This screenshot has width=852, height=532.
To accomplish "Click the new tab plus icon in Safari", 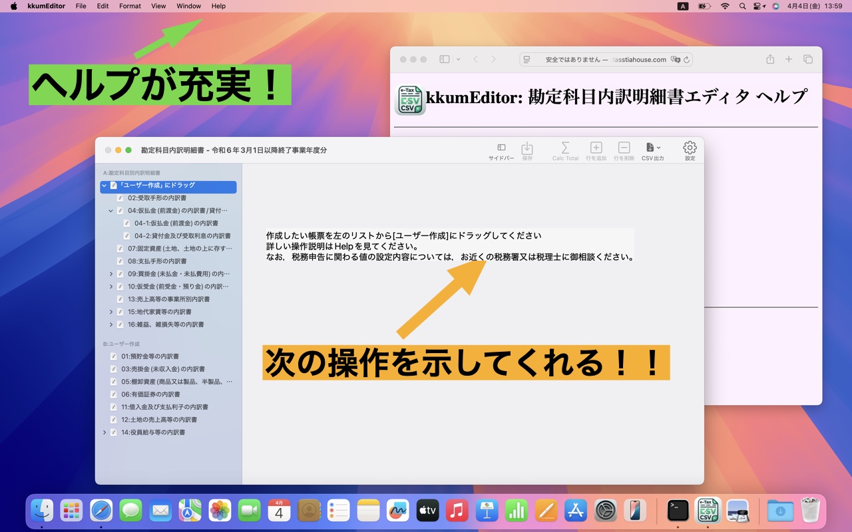I will [789, 59].
